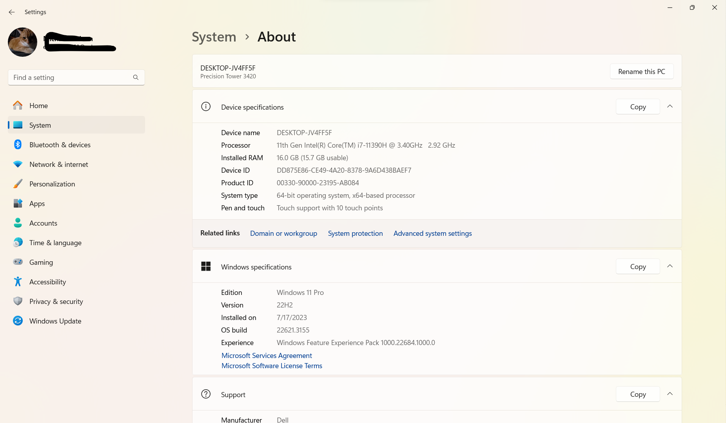Select Time & language in sidebar

coord(55,243)
